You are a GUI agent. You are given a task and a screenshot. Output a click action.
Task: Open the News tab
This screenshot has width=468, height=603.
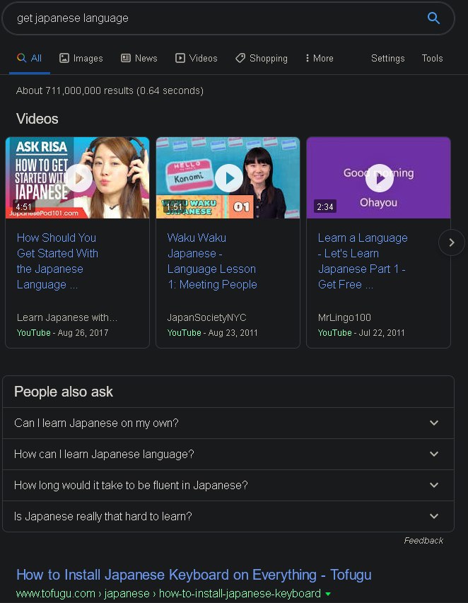139,58
